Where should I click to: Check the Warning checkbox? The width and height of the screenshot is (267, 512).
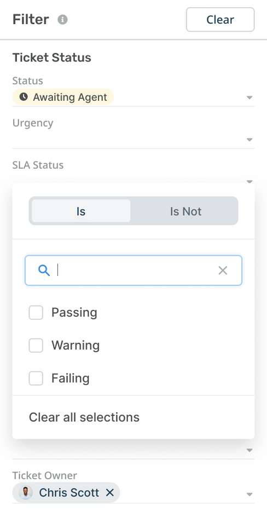(x=36, y=346)
